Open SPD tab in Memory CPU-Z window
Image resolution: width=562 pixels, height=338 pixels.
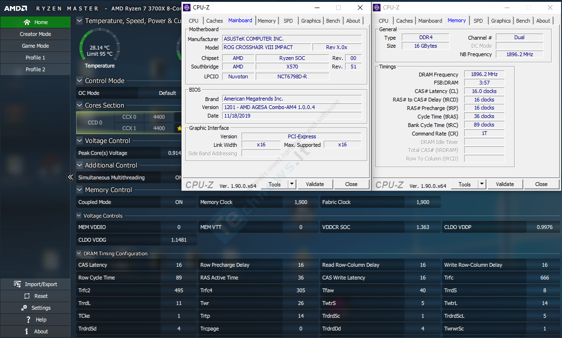click(478, 21)
